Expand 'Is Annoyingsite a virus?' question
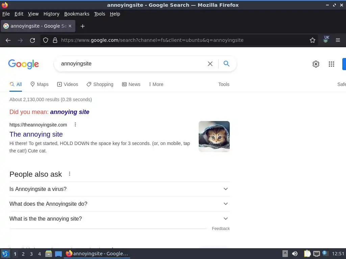The height and width of the screenshot is (259, 346). pos(119,189)
